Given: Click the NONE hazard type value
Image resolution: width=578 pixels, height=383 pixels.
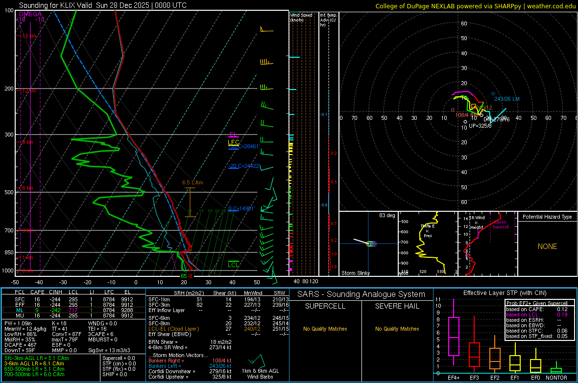Looking at the screenshot, I should point(547,247).
